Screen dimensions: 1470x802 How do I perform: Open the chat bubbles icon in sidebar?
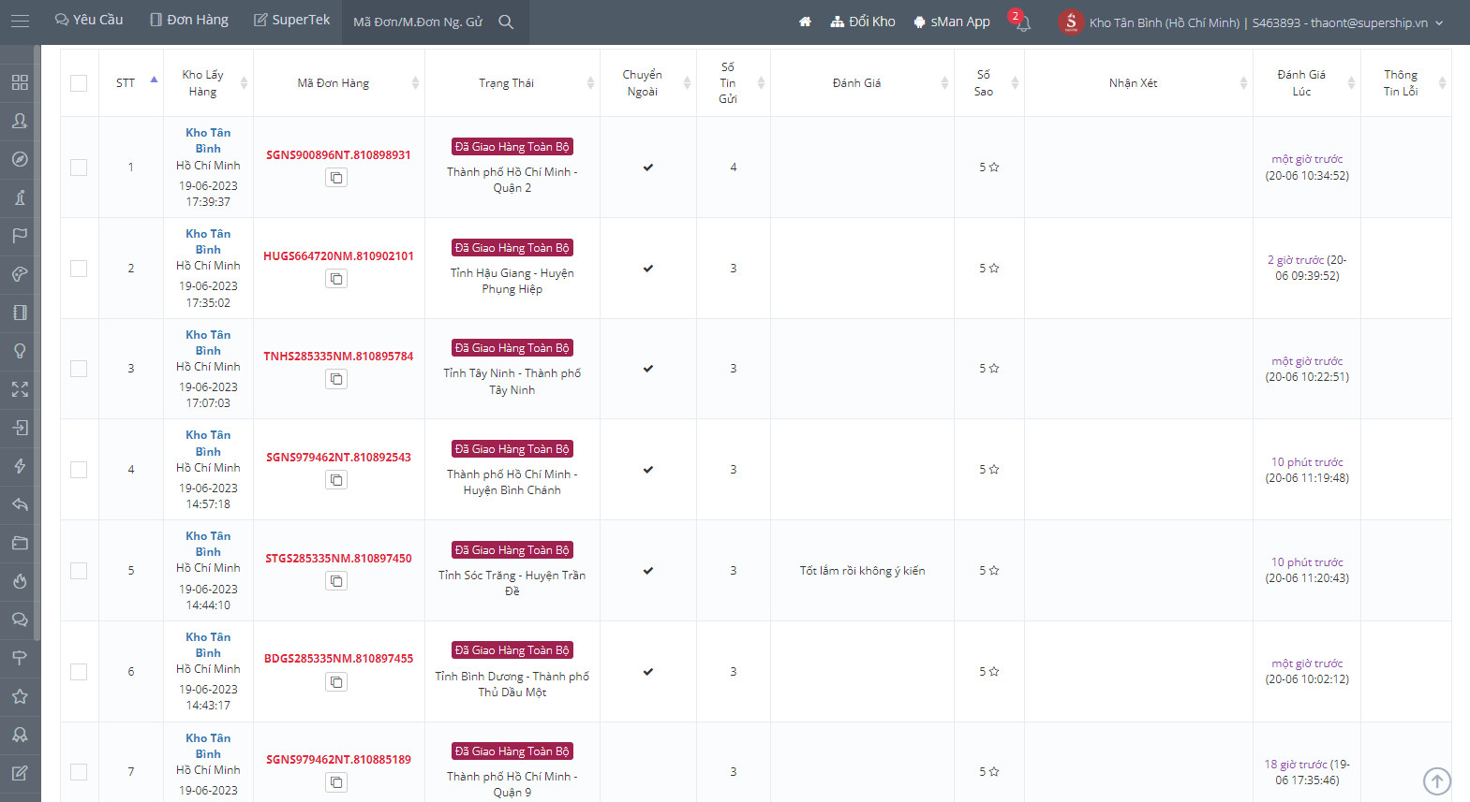click(x=20, y=620)
